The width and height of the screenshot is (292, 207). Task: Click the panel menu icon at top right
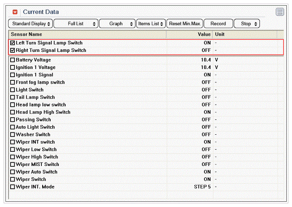tap(280, 12)
